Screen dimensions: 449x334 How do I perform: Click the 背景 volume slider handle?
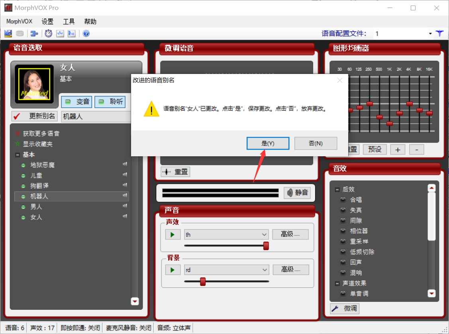[203, 282]
